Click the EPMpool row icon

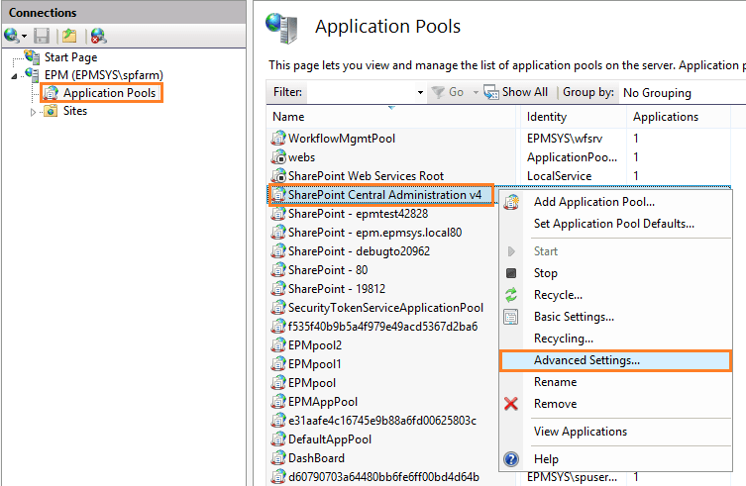pyautogui.click(x=278, y=382)
